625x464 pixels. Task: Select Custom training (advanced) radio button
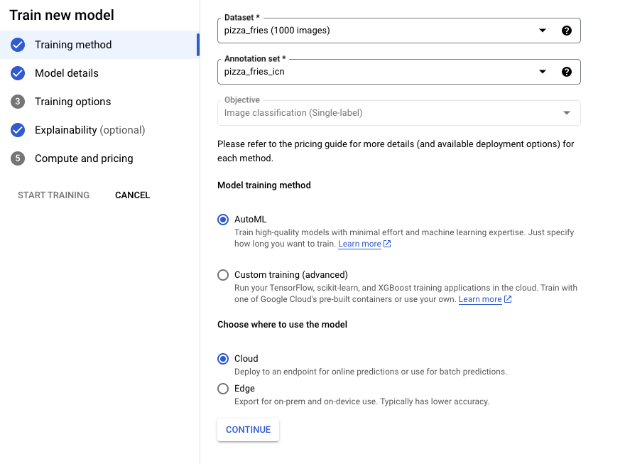[223, 275]
